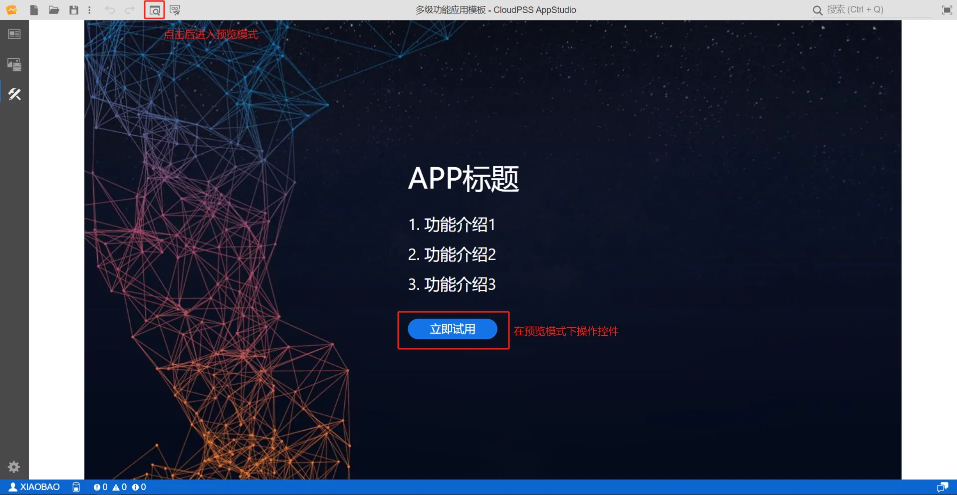This screenshot has width=957, height=495.
Task: Select the text 3. 功能介绍3
Action: pos(452,284)
